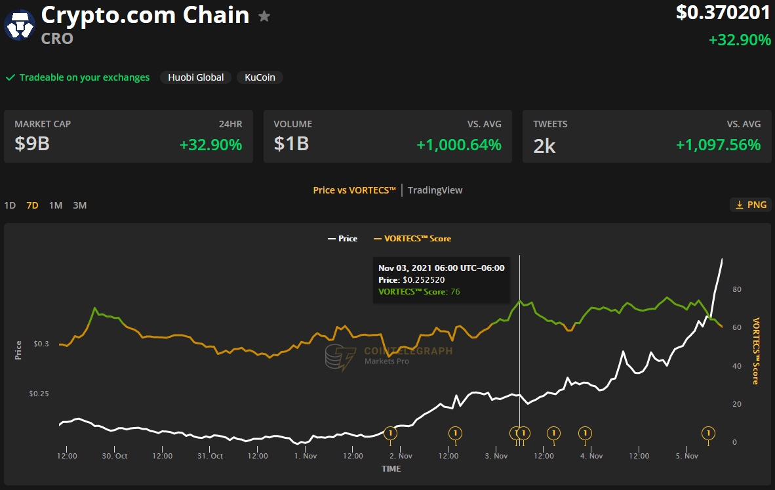Screen dimensions: 775x490
Task: Click the Tweets stats card
Action: point(647,136)
